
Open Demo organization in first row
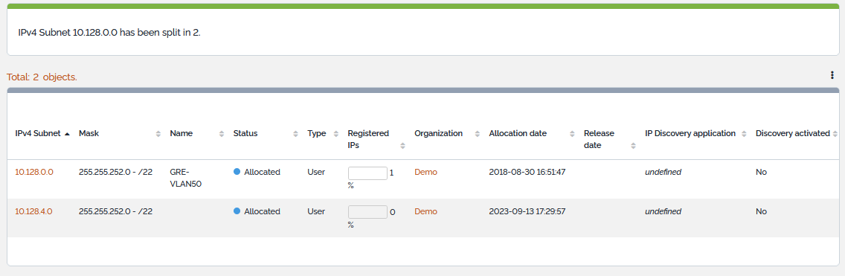[x=425, y=172]
